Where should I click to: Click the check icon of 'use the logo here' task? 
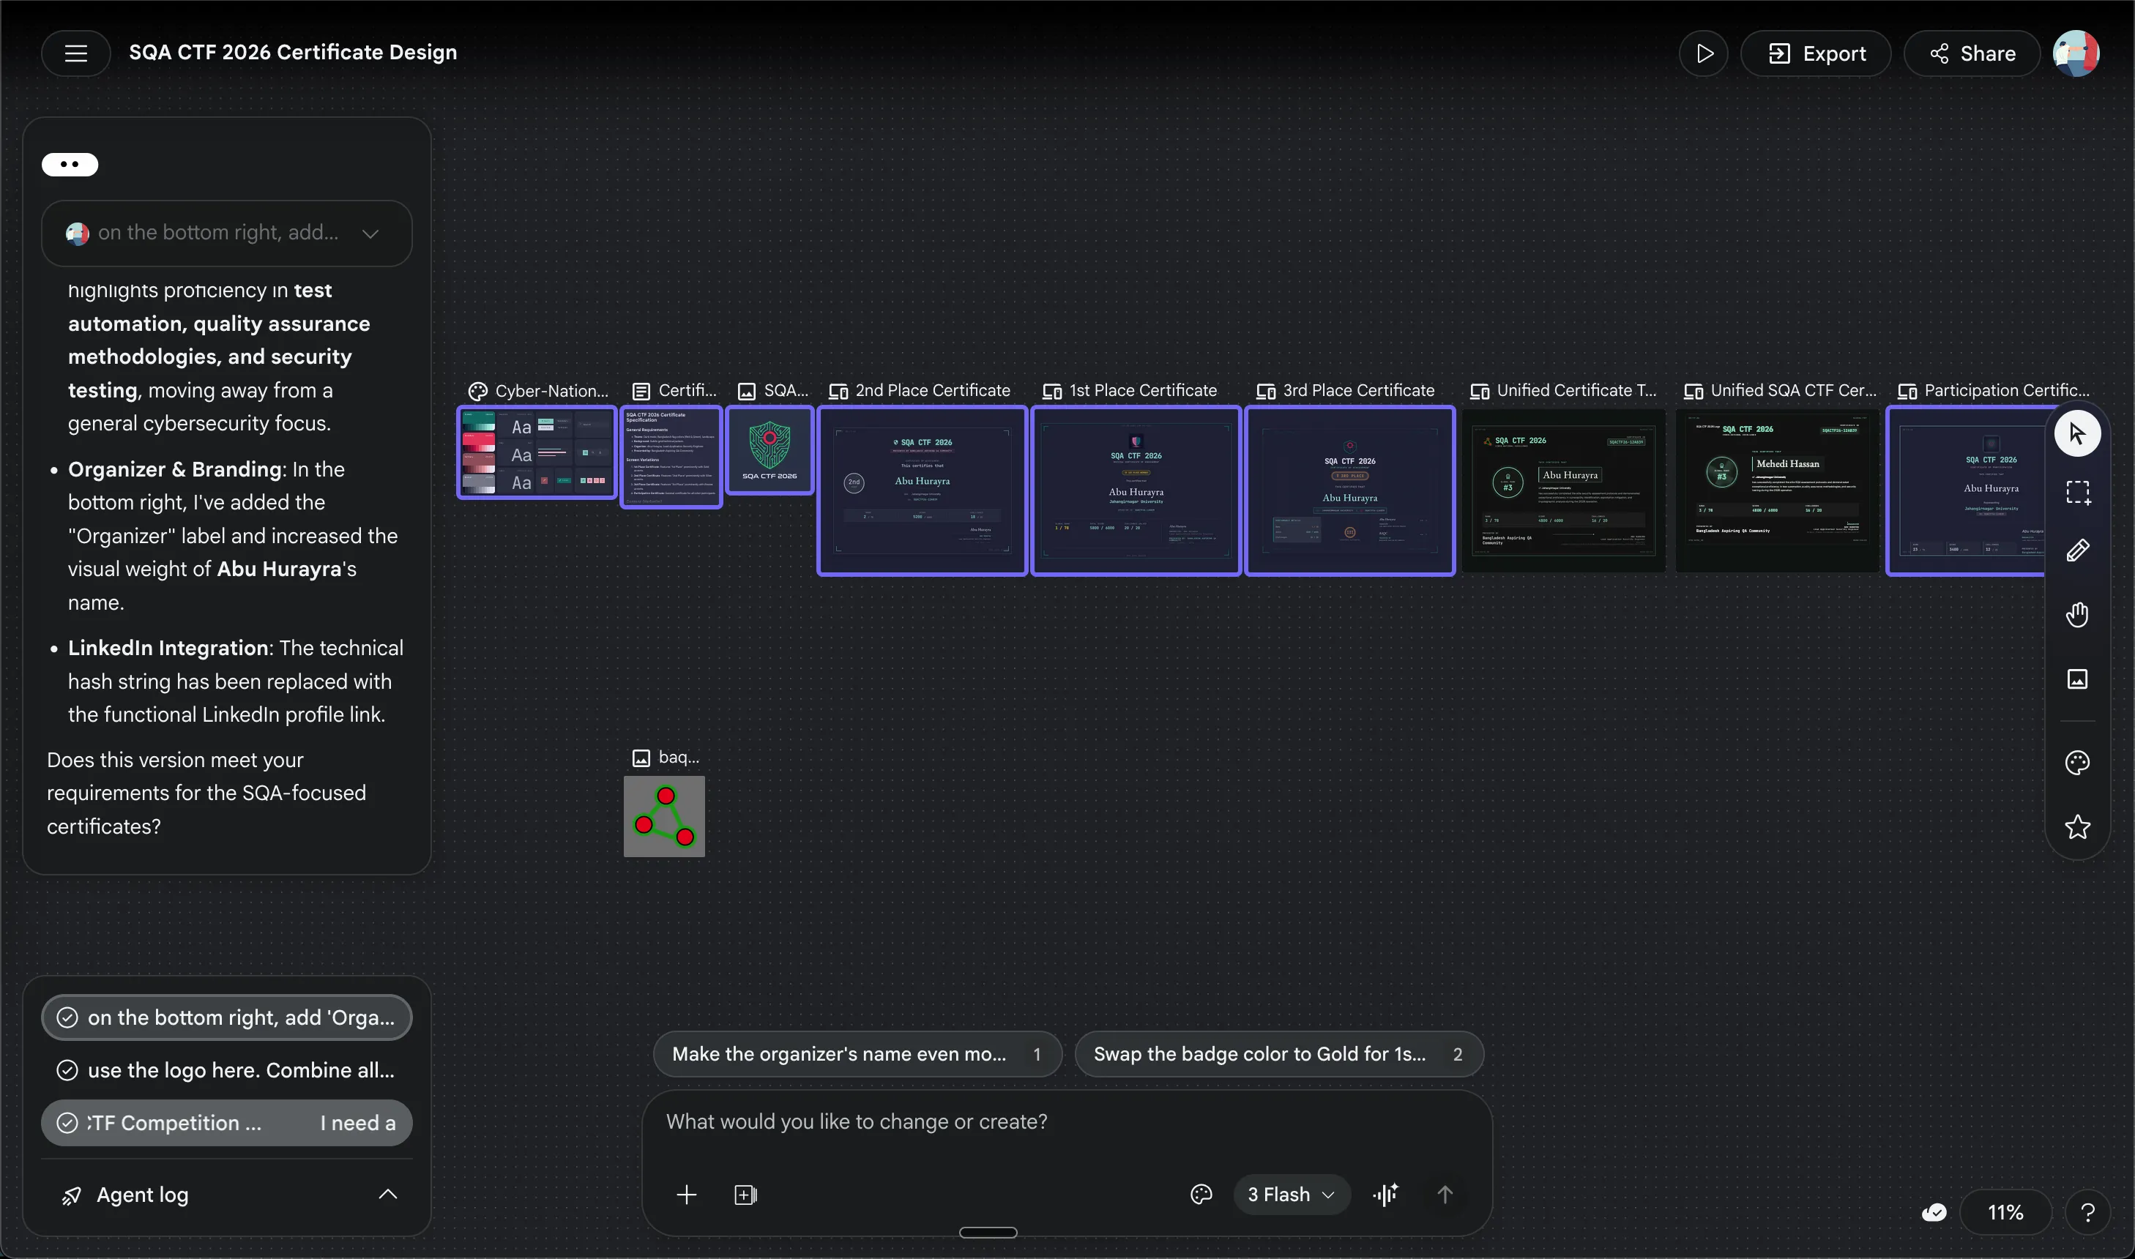point(67,1070)
